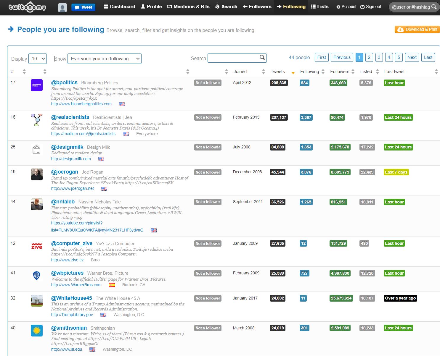Open the @nntaleb profile photo
The image size is (440, 356).
(37, 204)
